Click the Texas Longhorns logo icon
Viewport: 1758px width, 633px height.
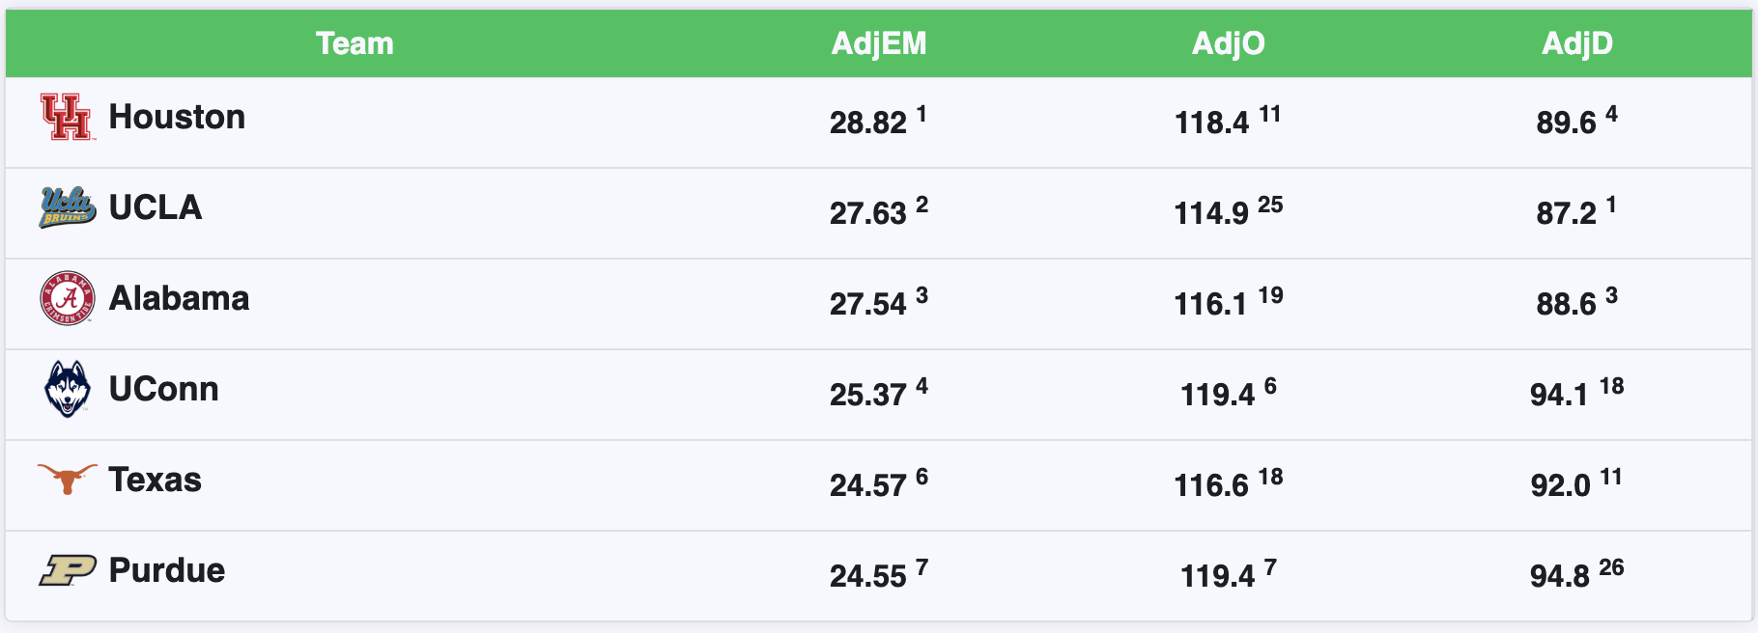coord(67,479)
